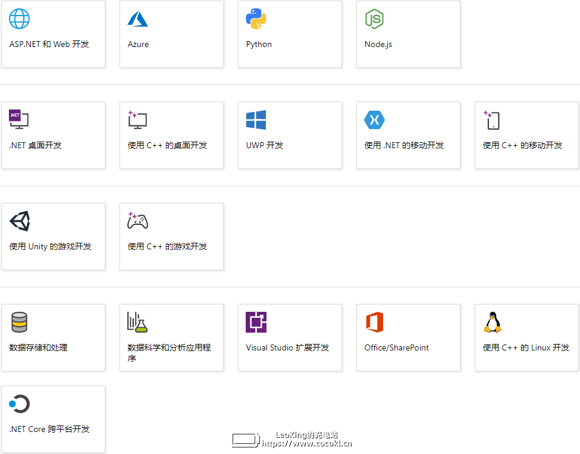Click the Unity logo icon

[x=20, y=221]
